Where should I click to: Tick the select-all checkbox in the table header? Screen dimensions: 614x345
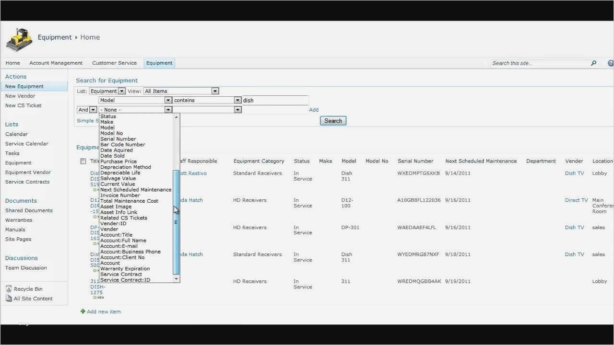pyautogui.click(x=83, y=161)
